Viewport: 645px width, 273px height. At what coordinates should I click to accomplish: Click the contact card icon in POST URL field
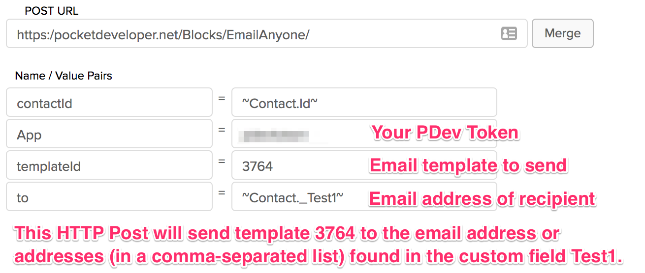click(x=509, y=33)
